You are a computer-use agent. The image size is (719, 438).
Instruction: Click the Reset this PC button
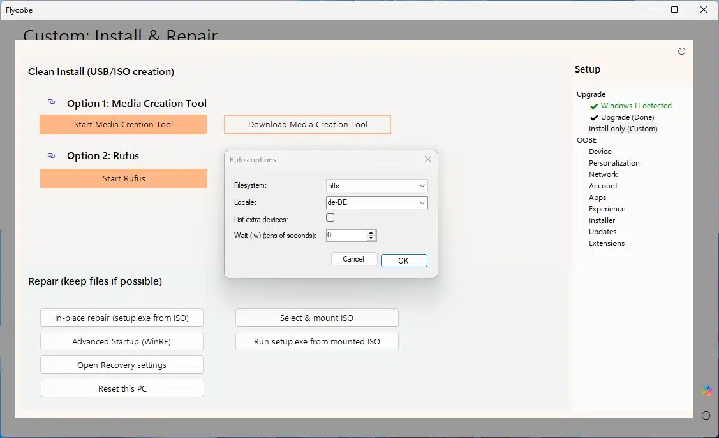122,388
